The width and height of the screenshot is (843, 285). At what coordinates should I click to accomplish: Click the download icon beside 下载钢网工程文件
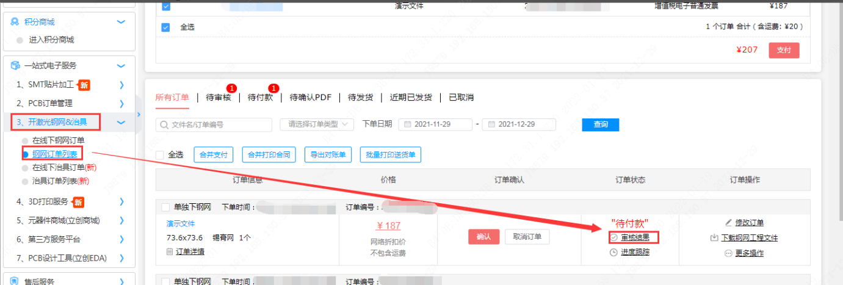pyautogui.click(x=714, y=238)
